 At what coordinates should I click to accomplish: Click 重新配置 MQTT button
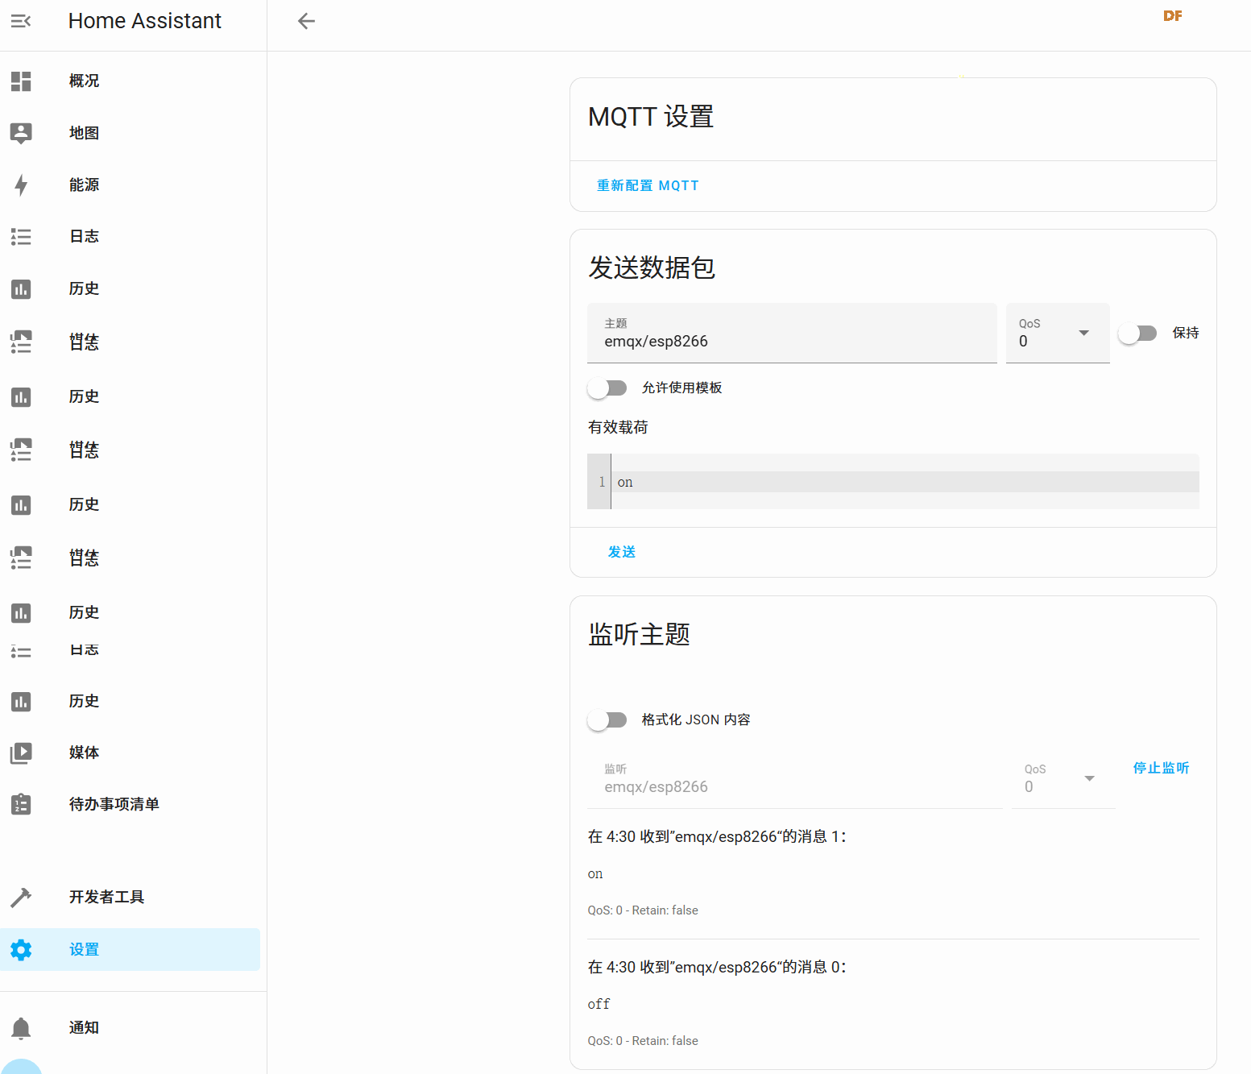tap(648, 185)
